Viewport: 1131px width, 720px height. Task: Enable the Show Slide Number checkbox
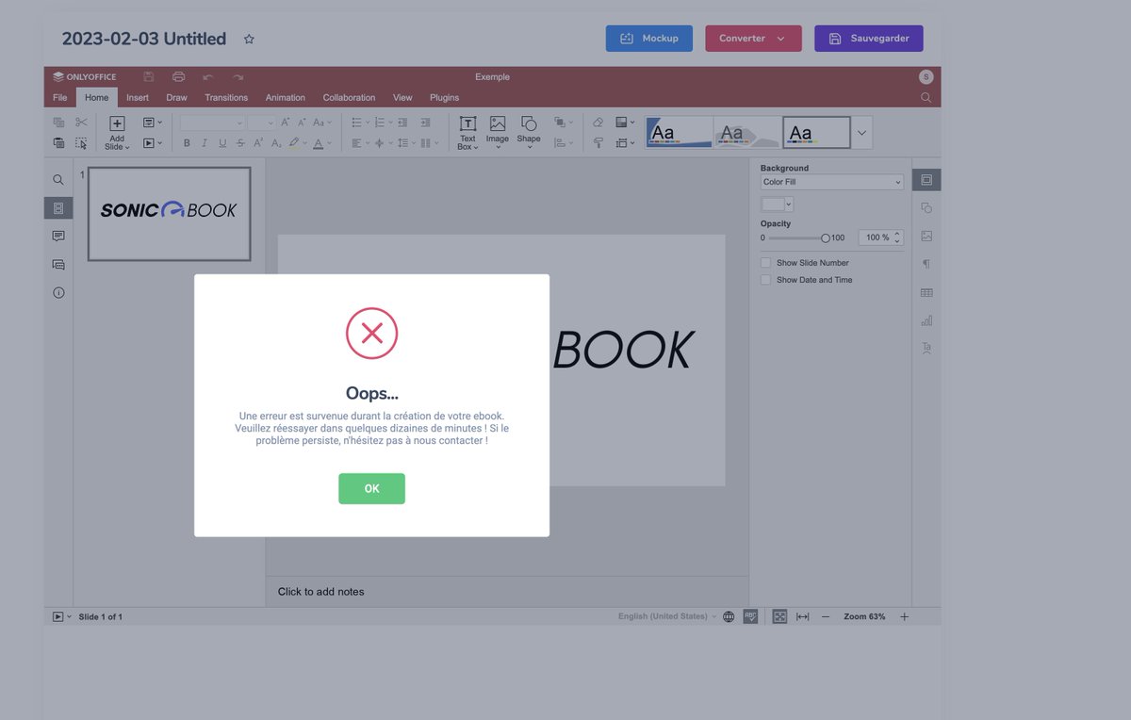click(766, 263)
